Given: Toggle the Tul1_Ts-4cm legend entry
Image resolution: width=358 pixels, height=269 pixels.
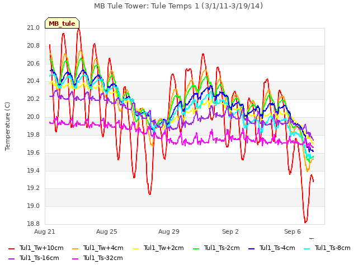Looking at the screenshot, I should pyautogui.click(x=272, y=248).
